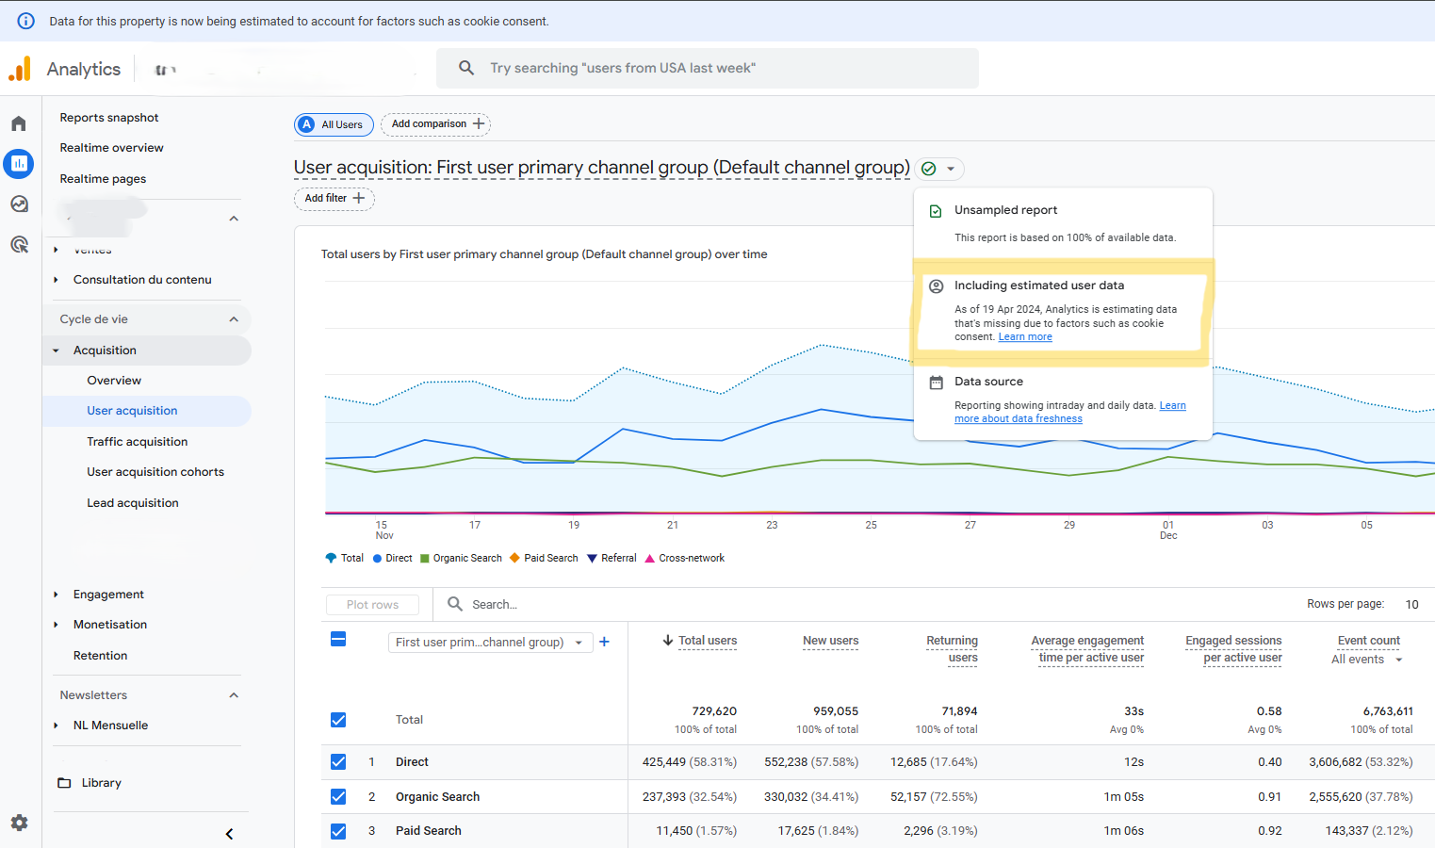Click the Organic Search green legend swatch
1435x848 pixels.
pos(425,559)
